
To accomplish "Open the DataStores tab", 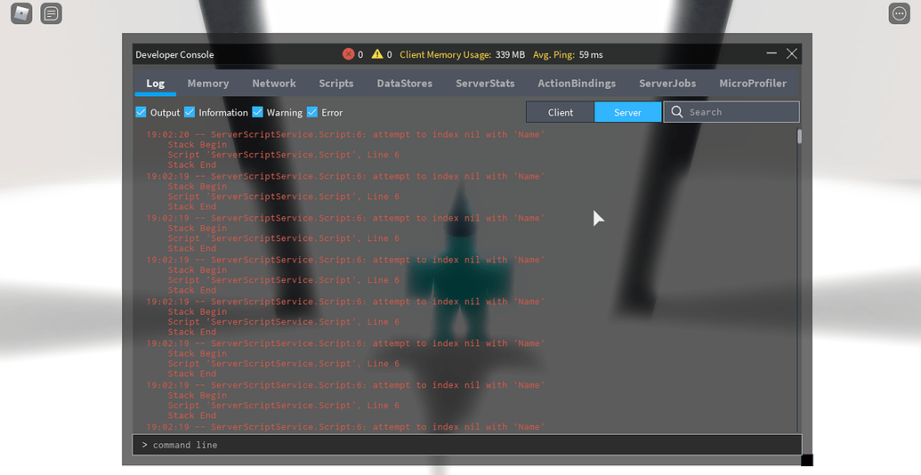I will pyautogui.click(x=404, y=84).
